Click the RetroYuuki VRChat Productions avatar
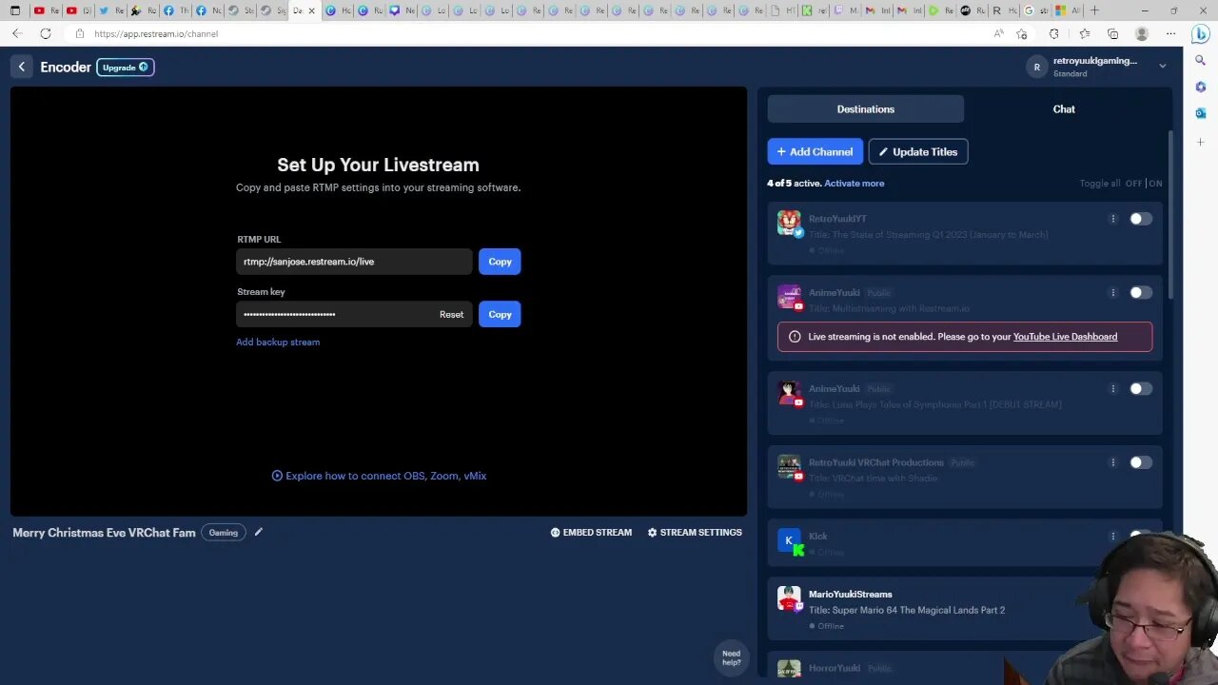 click(789, 465)
